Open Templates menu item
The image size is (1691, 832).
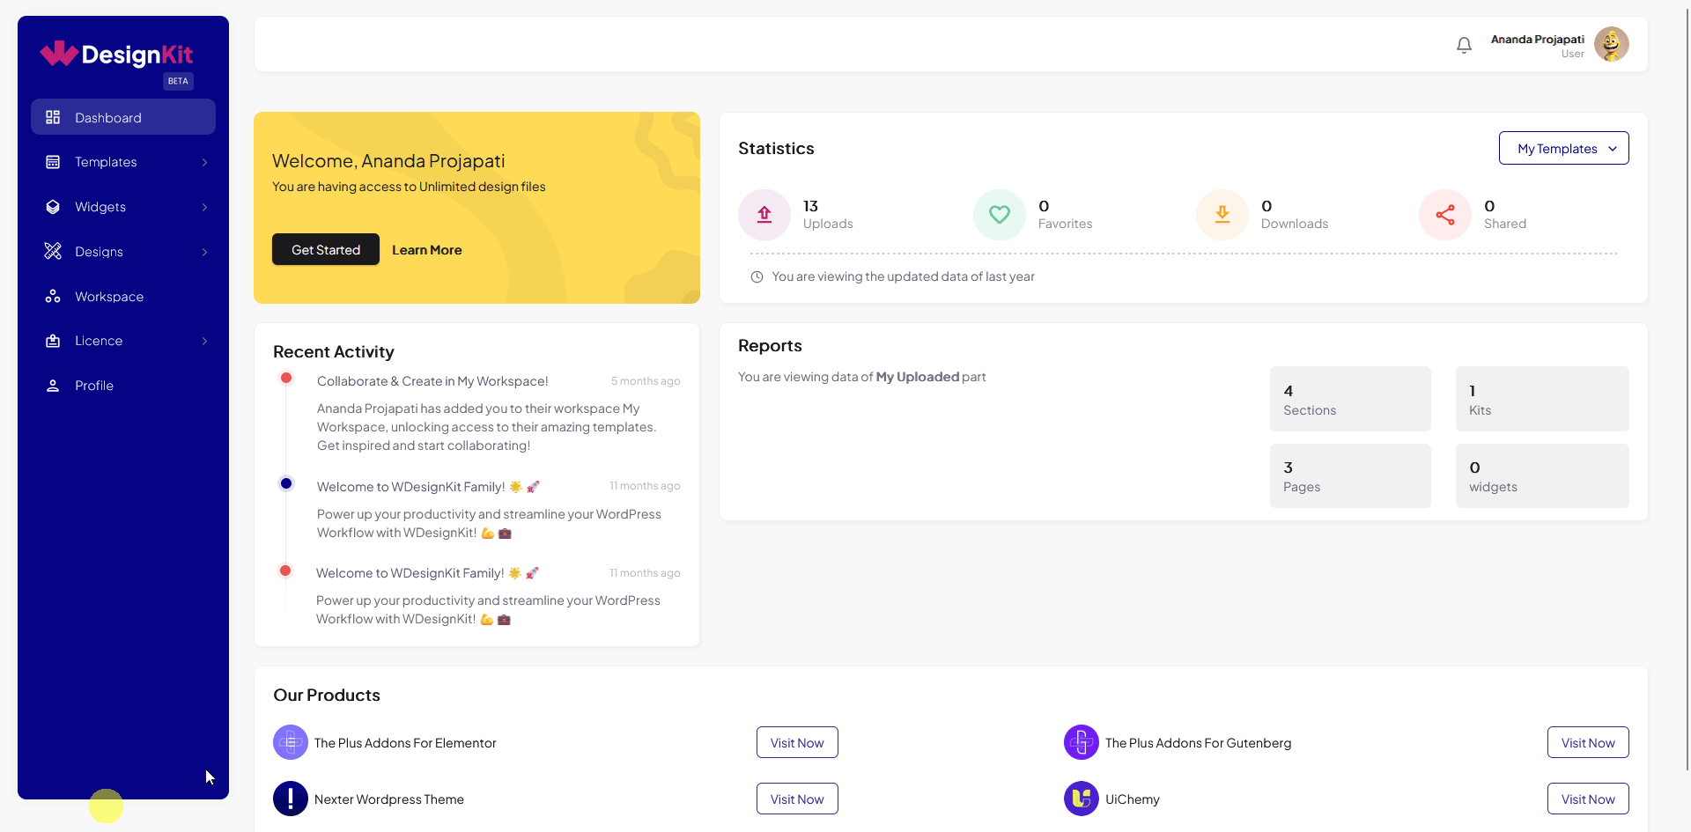(123, 162)
